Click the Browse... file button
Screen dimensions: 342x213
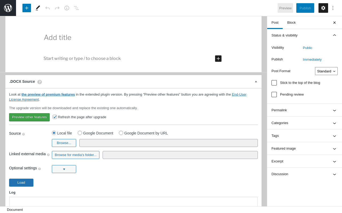click(x=64, y=143)
